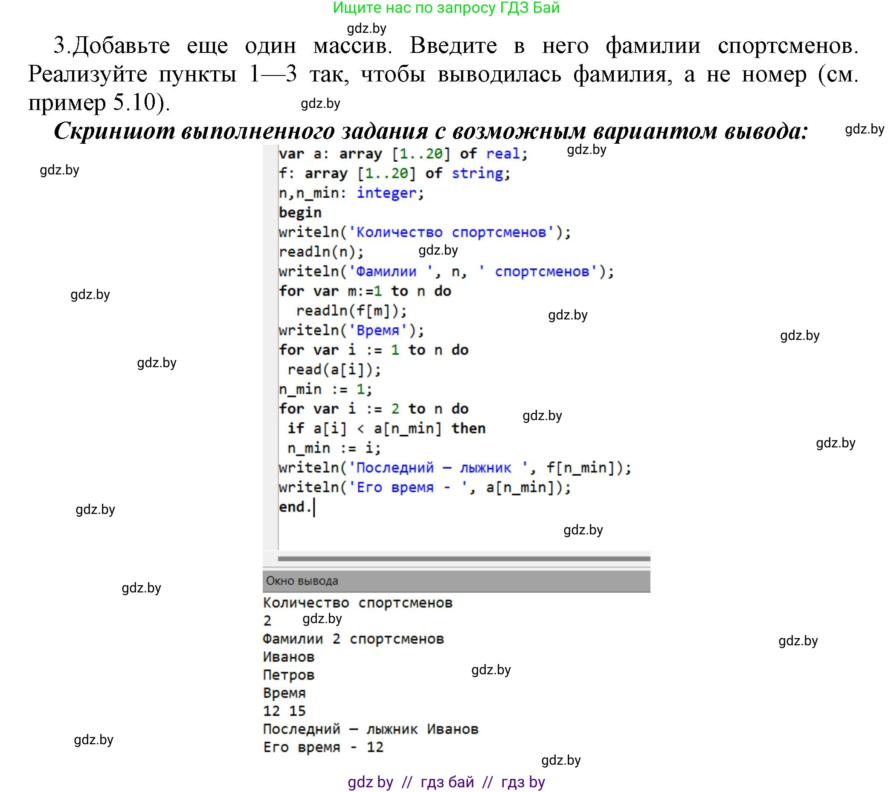Image resolution: width=894 pixels, height=792 pixels.
Task: Click the surname "Петров" in the output
Action: point(289,674)
